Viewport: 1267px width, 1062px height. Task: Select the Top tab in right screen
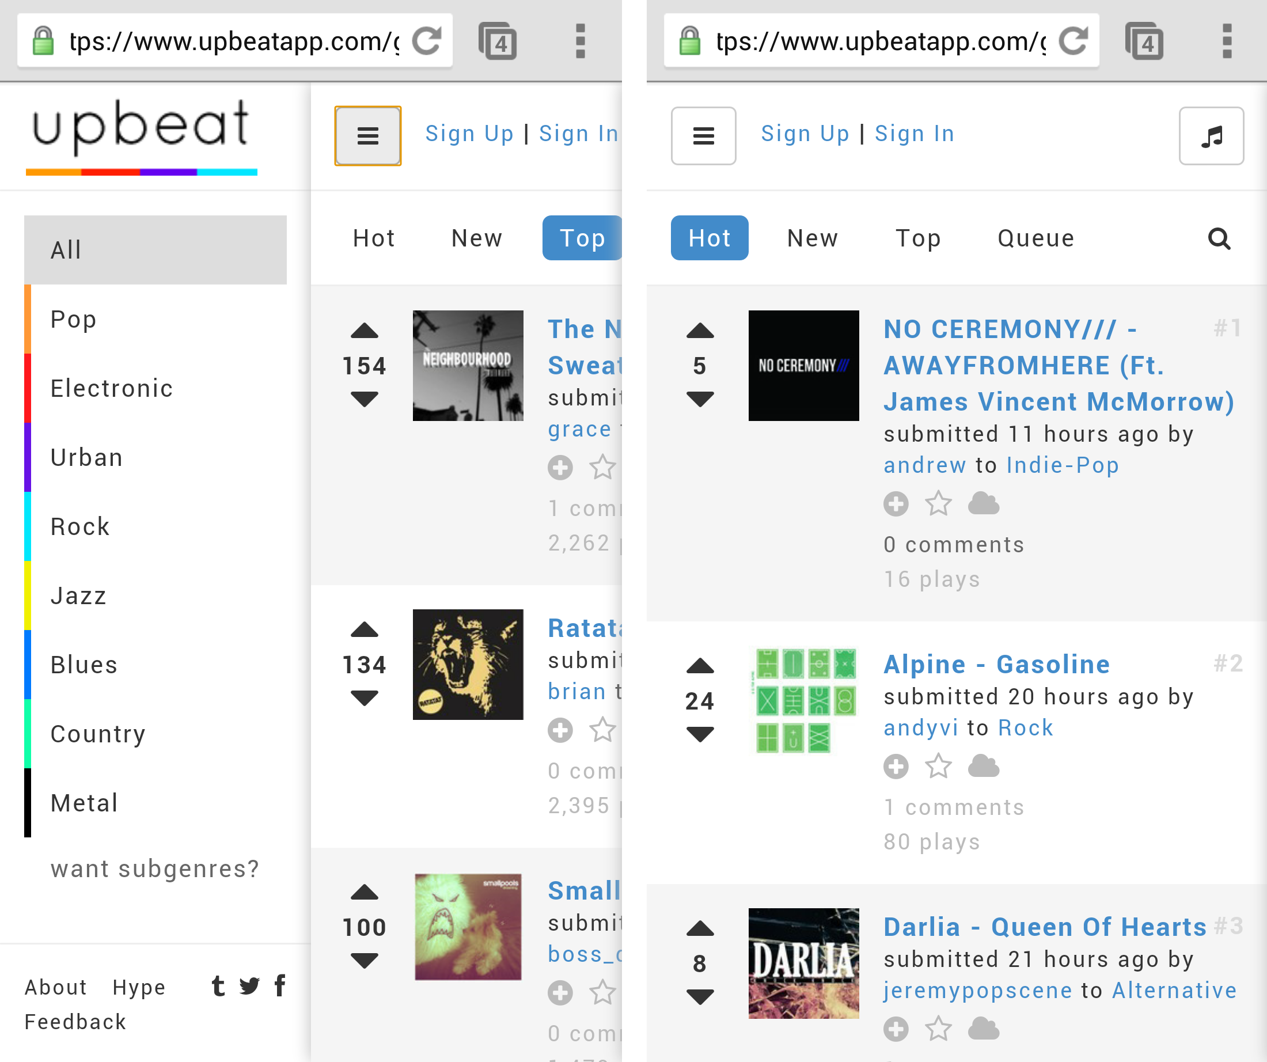pyautogui.click(x=917, y=238)
